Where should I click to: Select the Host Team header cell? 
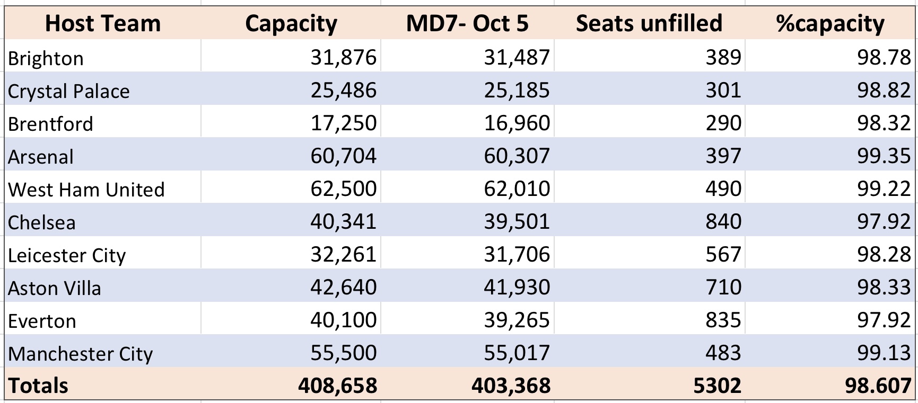[103, 23]
